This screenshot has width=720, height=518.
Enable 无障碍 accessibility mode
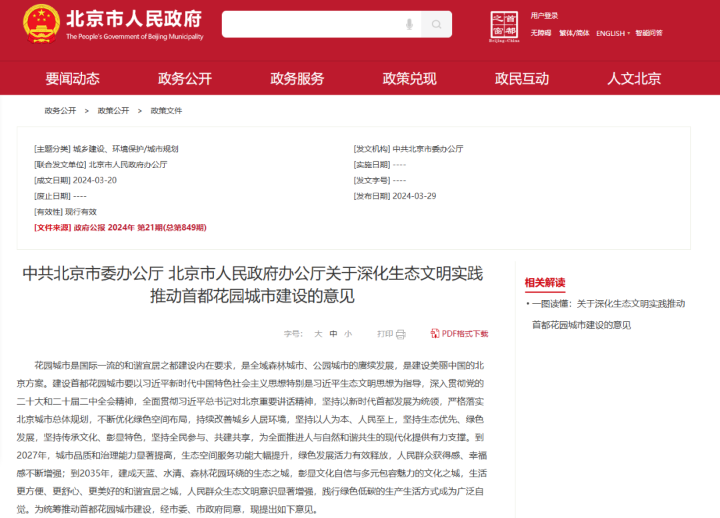540,33
